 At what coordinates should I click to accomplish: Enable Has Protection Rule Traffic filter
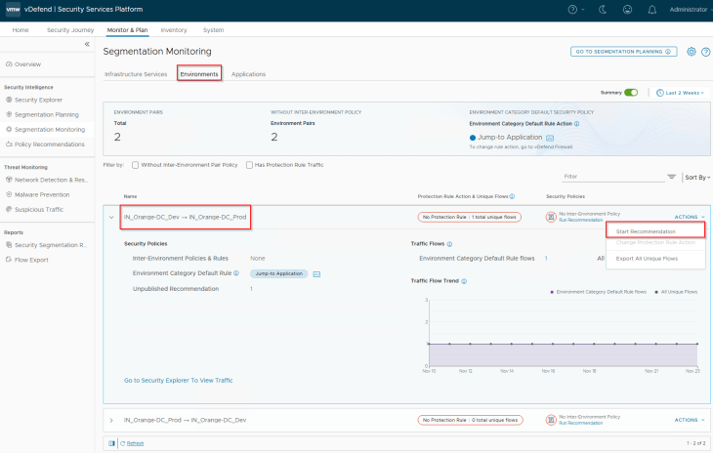point(249,164)
